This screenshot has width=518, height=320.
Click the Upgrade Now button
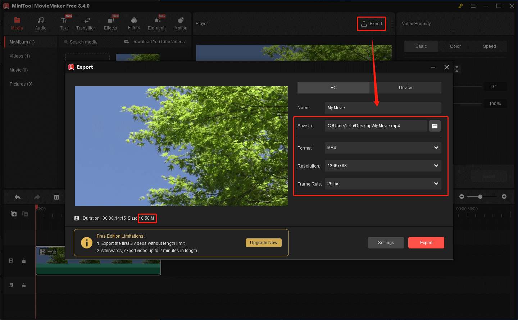[x=263, y=243]
